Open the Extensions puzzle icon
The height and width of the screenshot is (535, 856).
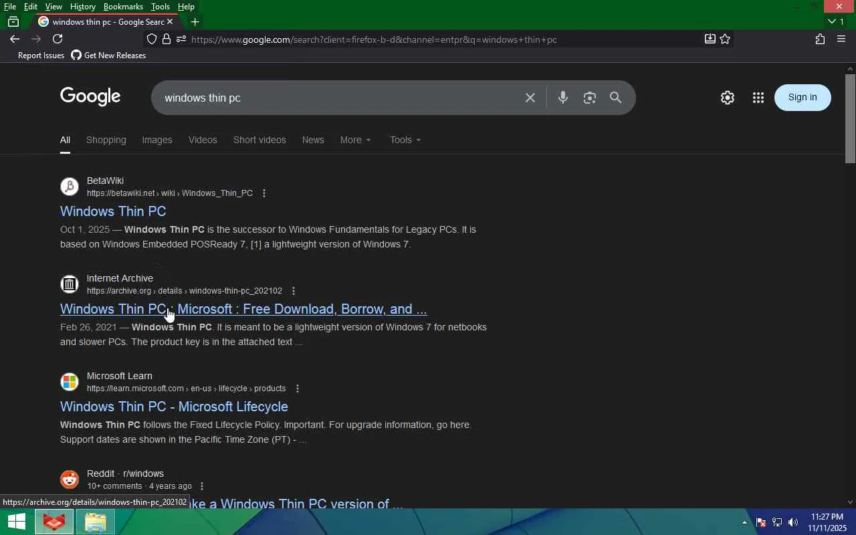coord(820,39)
